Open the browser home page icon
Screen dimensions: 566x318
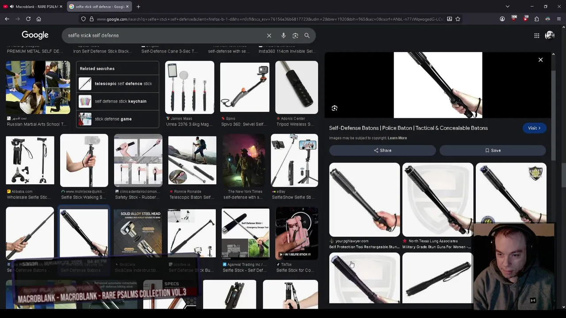39,19
